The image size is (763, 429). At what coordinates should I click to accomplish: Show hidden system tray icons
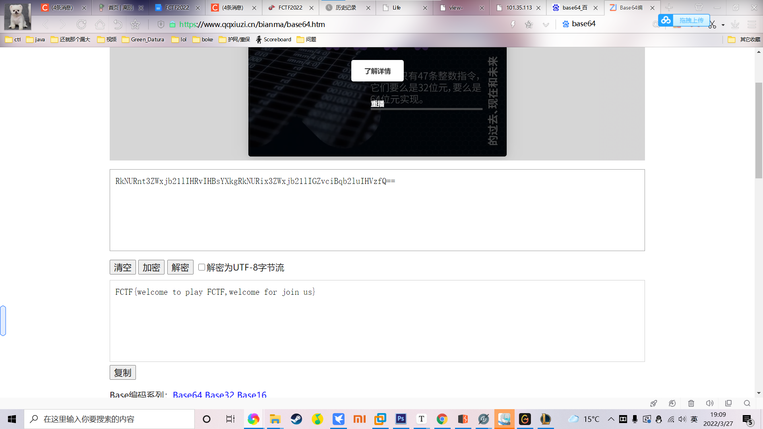pos(611,419)
